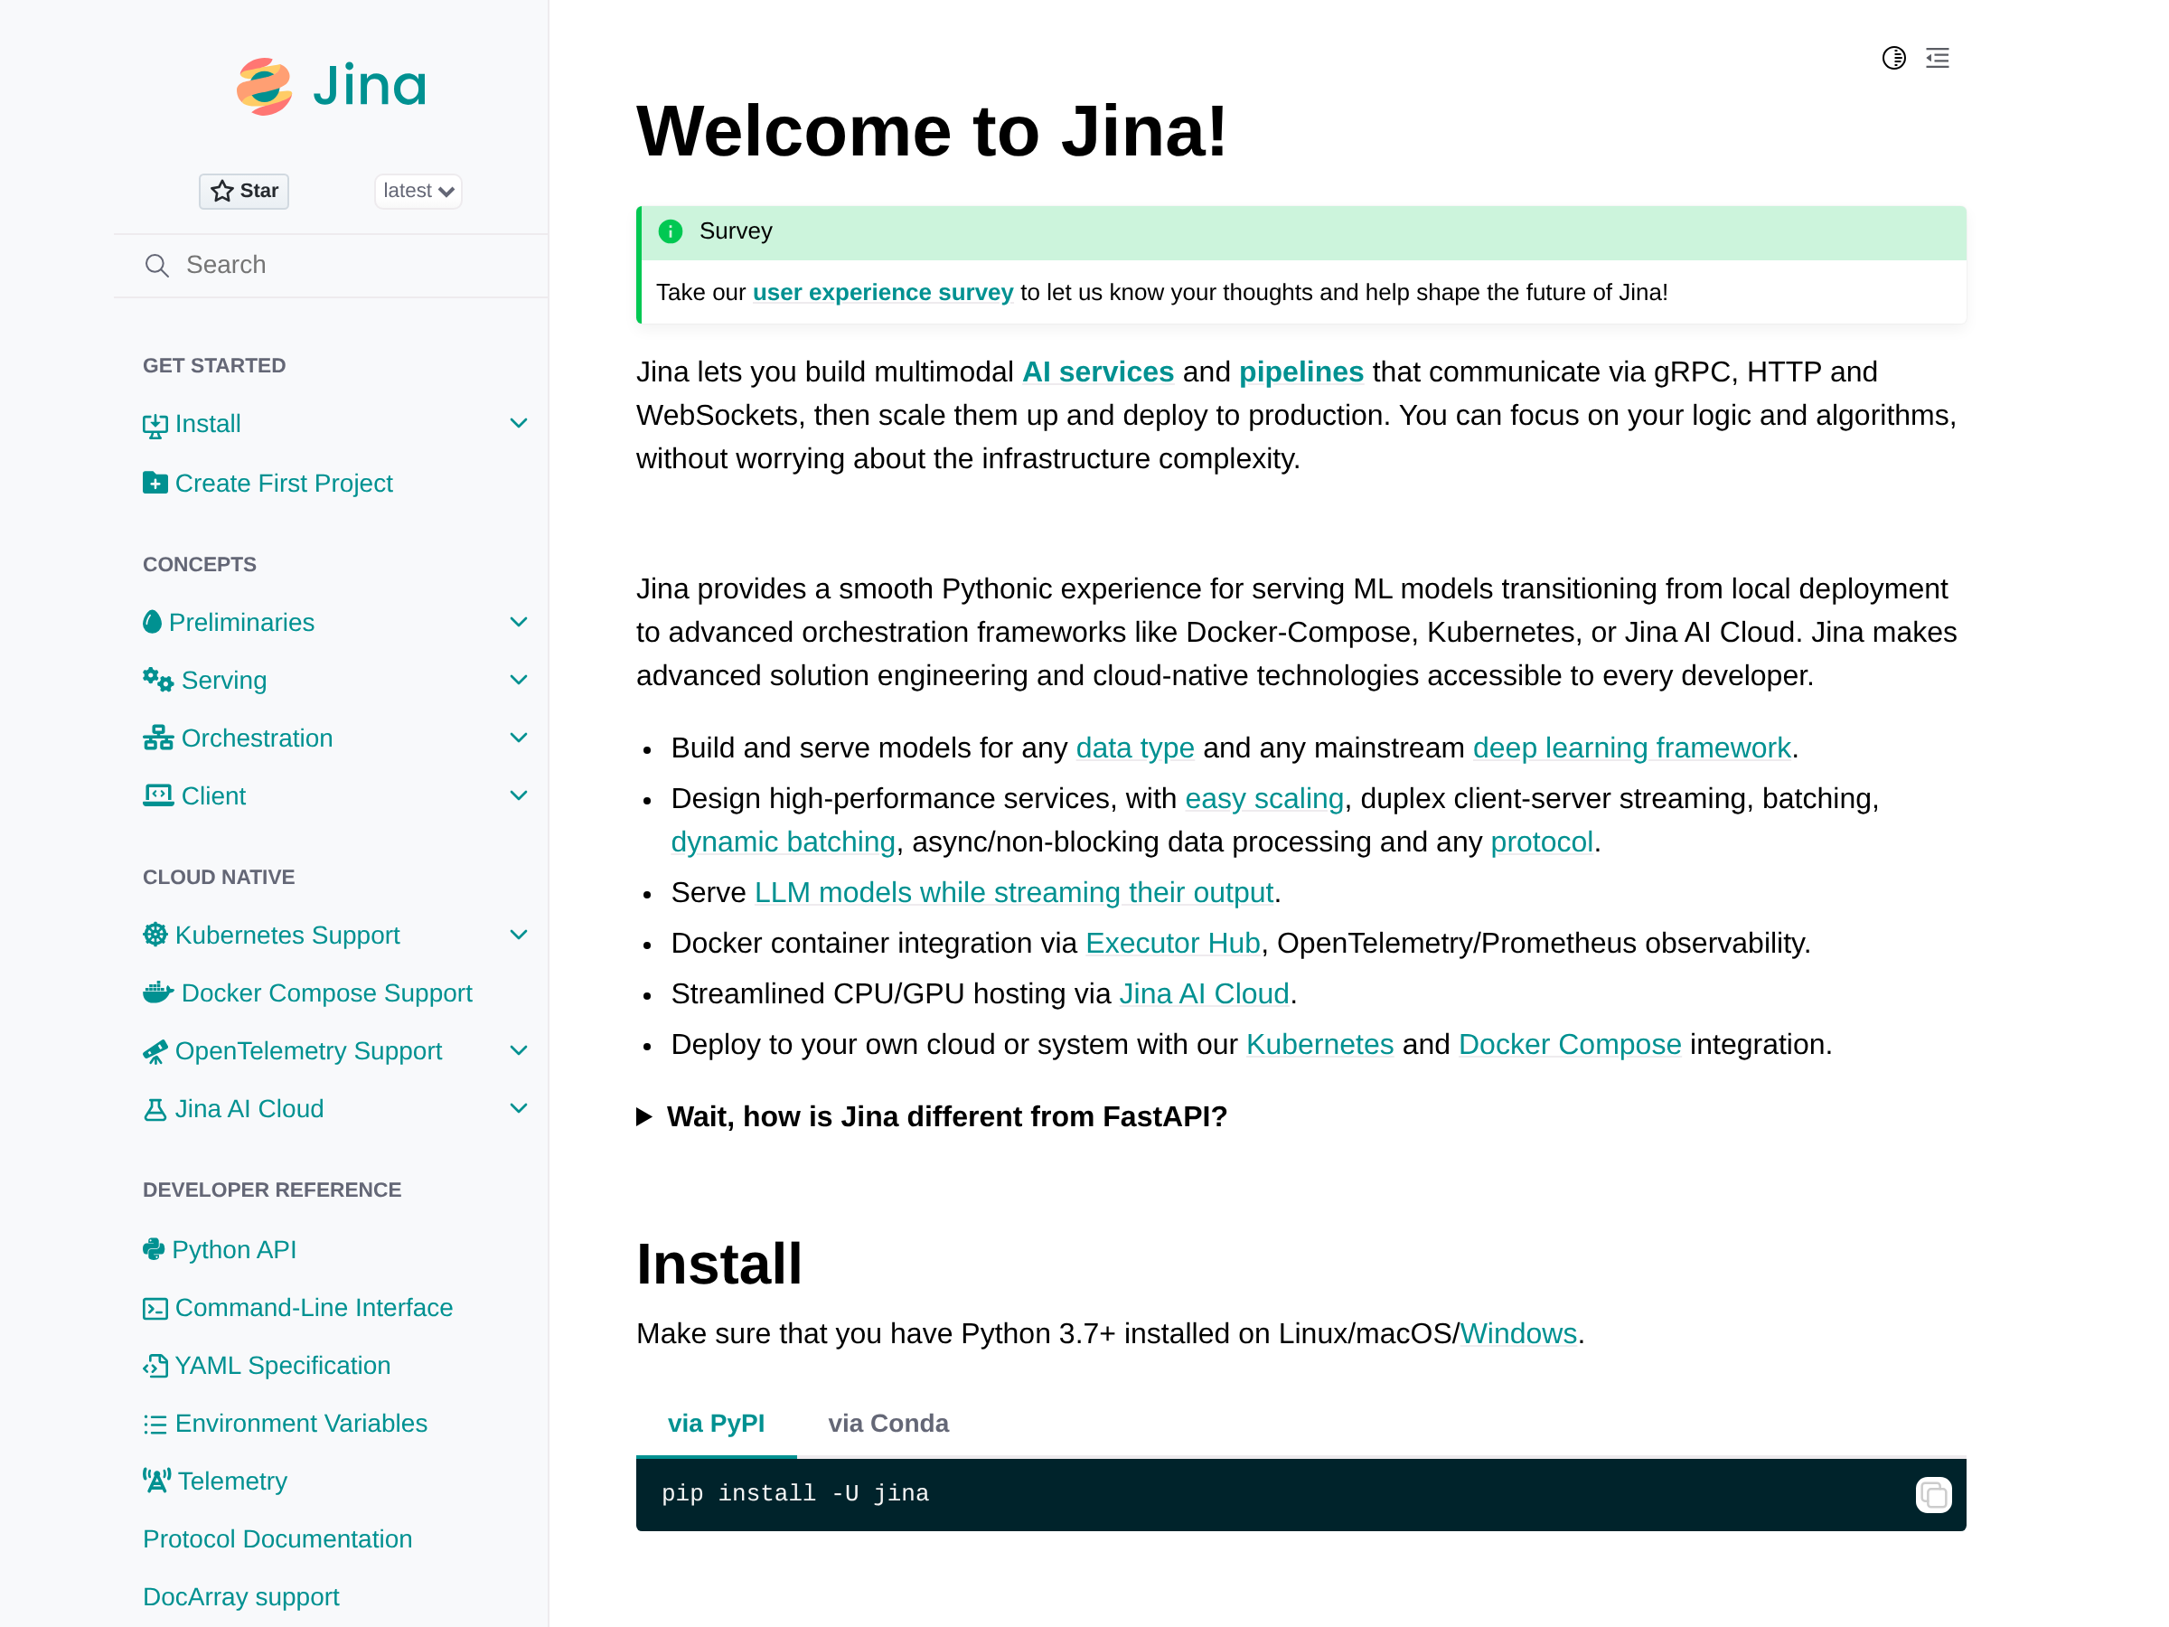Click the Environment Variables list icon
Viewport: 2169px width, 1627px height.
(x=155, y=1424)
